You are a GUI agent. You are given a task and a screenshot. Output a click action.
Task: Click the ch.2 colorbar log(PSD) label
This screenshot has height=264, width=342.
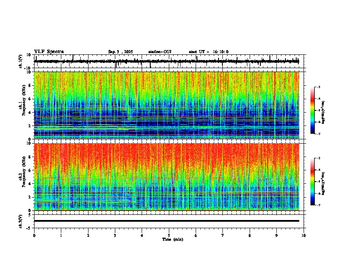[x=323, y=183]
